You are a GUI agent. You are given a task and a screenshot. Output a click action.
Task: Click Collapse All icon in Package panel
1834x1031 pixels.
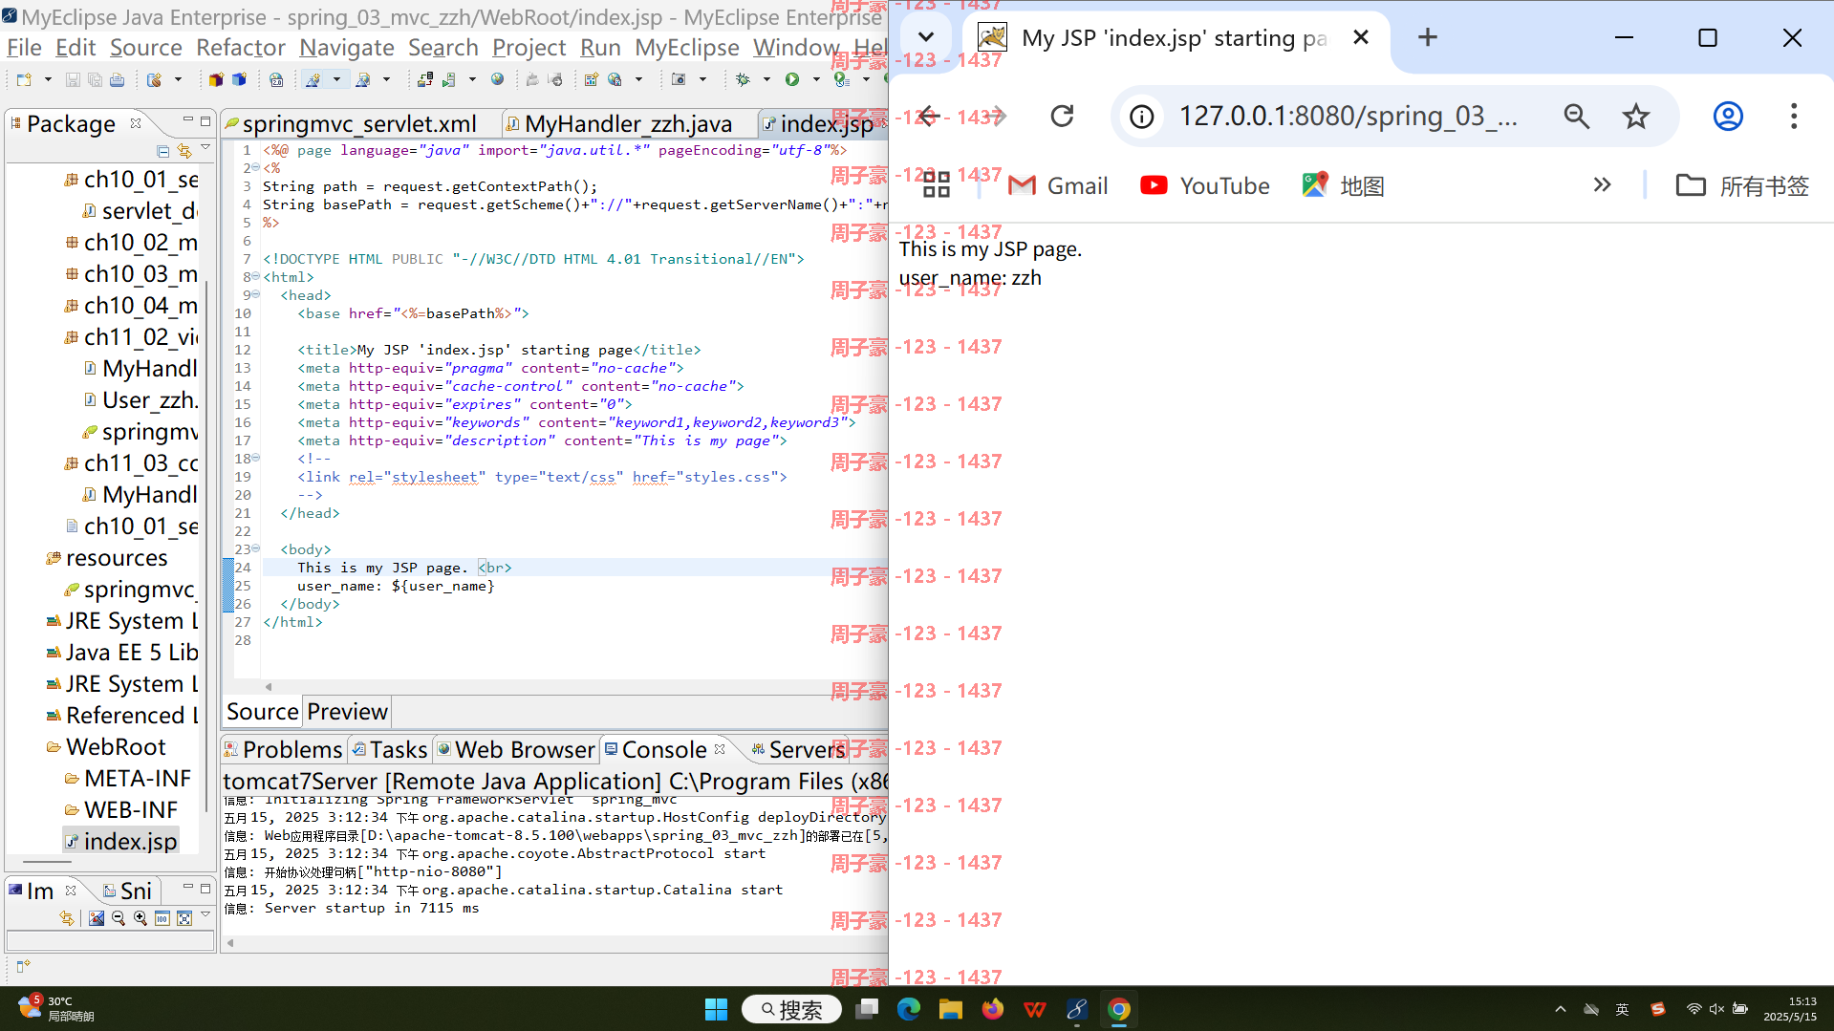coord(163,151)
